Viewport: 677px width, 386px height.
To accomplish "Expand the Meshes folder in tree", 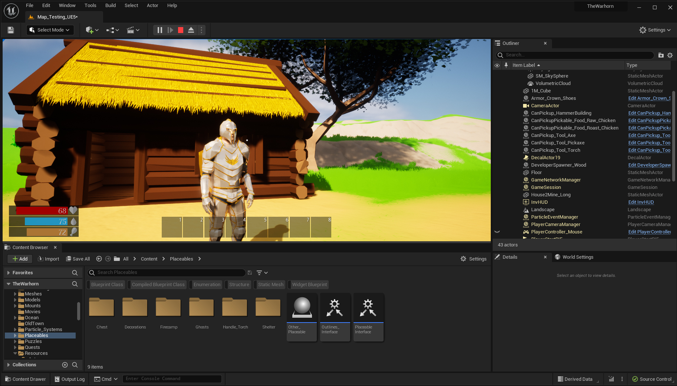I will point(15,294).
